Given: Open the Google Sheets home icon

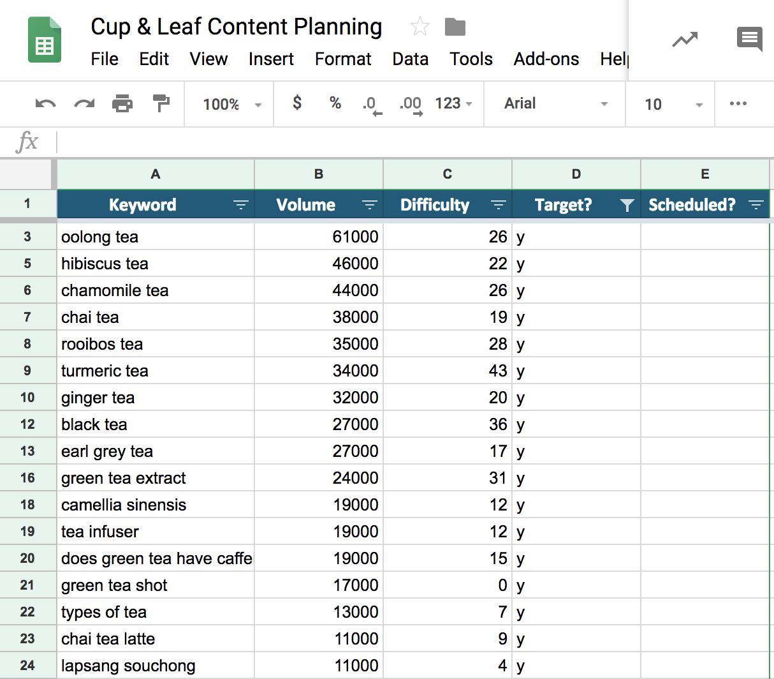Looking at the screenshot, I should (x=45, y=40).
